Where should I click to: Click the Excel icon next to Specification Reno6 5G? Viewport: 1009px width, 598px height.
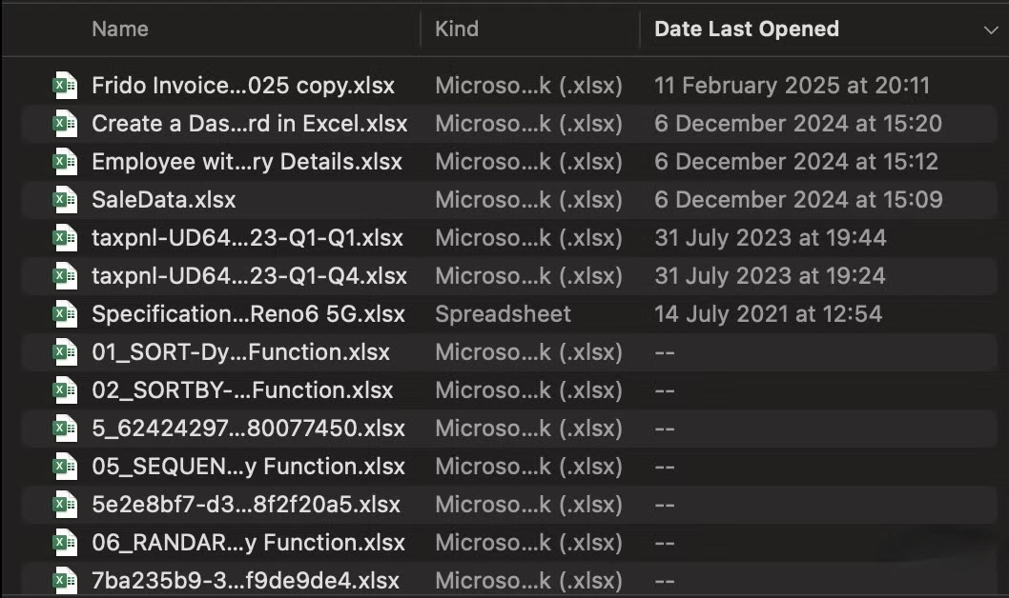click(64, 313)
